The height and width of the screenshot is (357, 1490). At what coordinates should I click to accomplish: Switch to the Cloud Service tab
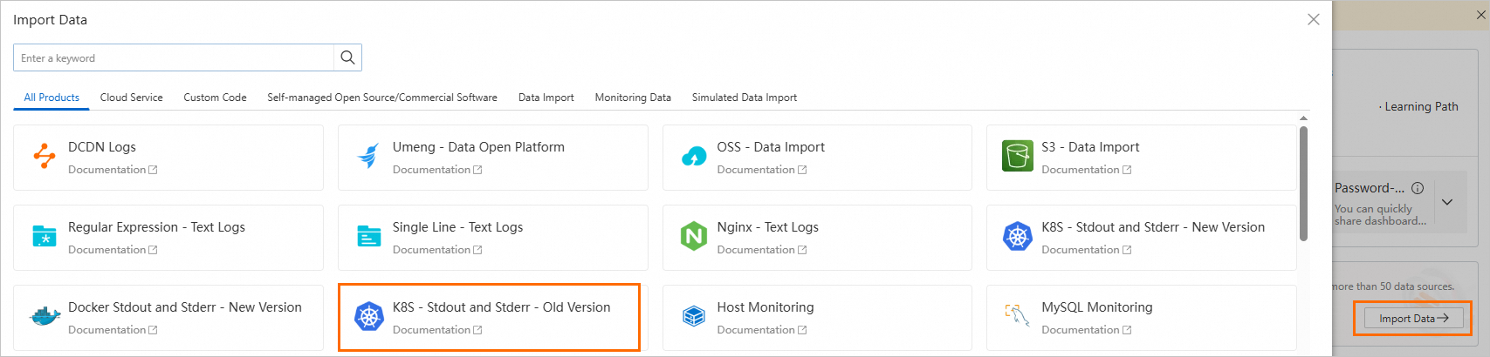click(x=131, y=98)
